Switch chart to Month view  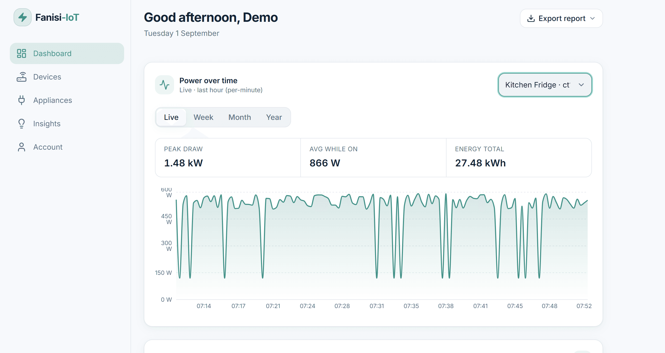(240, 117)
